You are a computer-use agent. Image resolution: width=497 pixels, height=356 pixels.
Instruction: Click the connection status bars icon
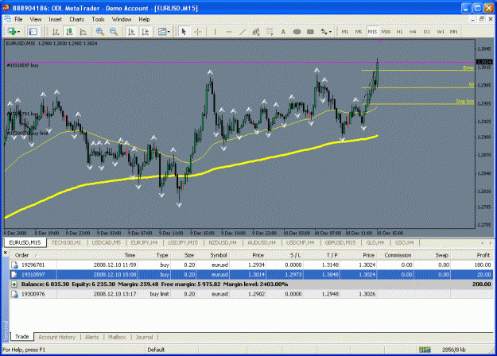click(x=425, y=350)
